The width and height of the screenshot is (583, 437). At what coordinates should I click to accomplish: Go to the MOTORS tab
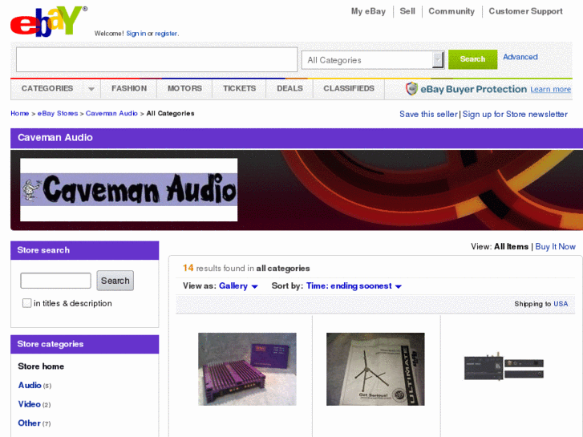pos(184,88)
